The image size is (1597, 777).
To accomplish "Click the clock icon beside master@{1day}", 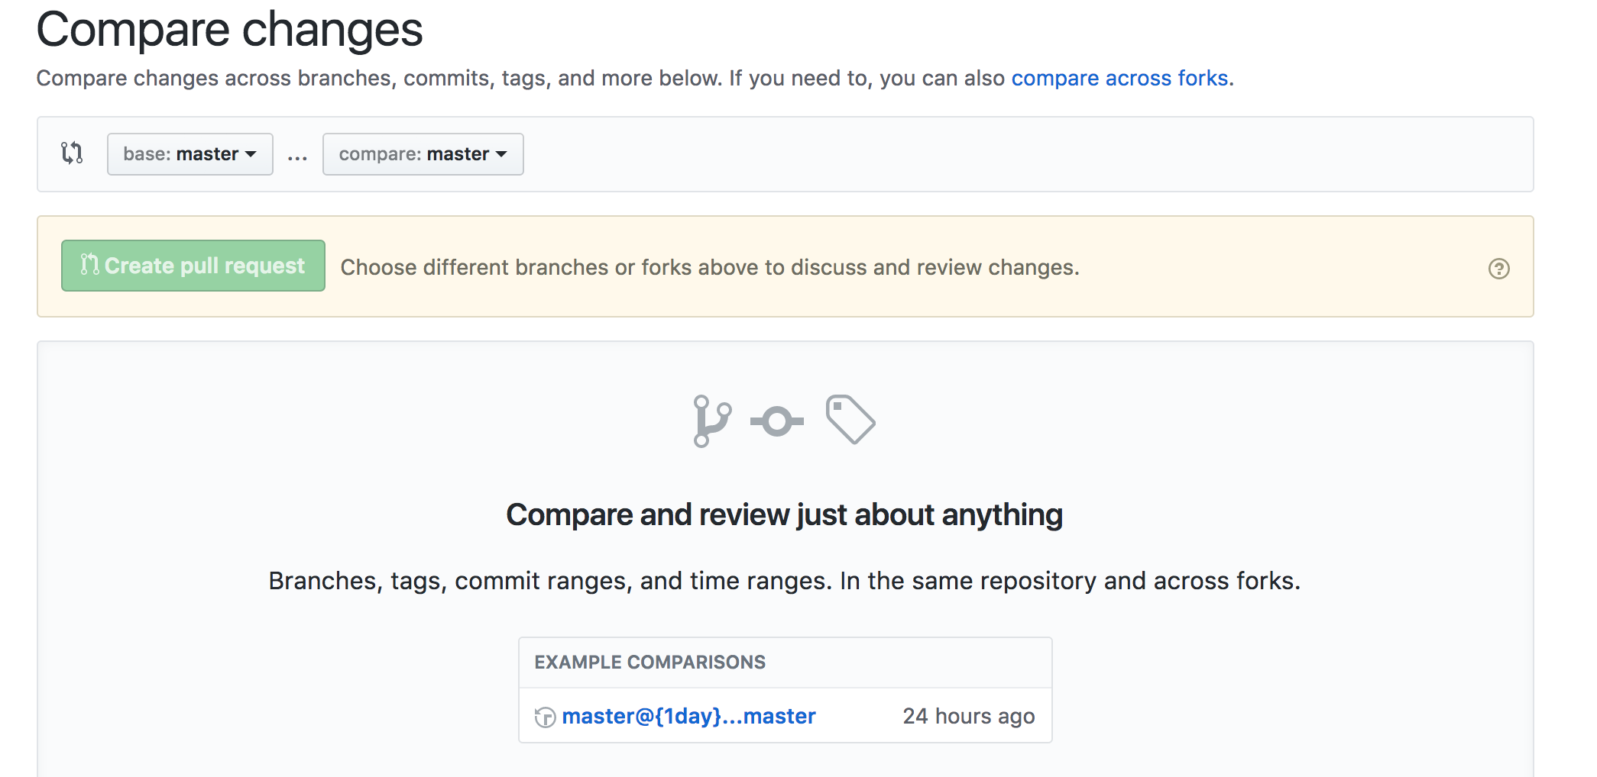I will point(545,717).
